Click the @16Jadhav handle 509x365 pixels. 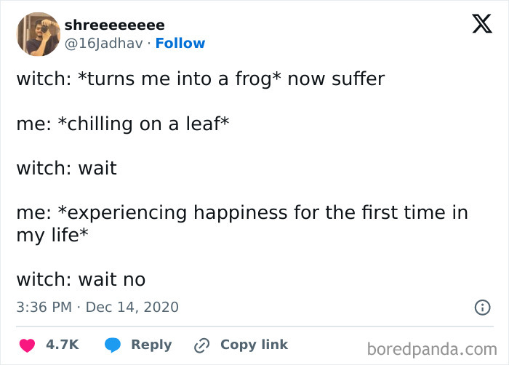pos(103,44)
